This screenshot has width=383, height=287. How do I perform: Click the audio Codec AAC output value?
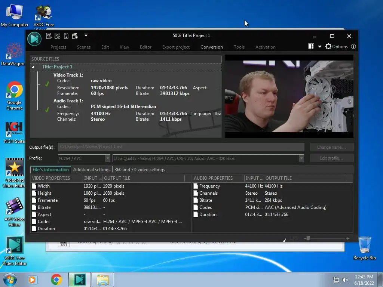point(295,207)
